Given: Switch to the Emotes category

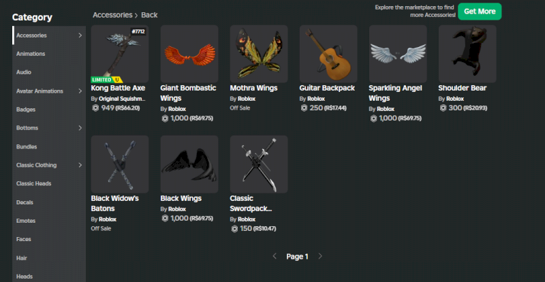Looking at the screenshot, I should pyautogui.click(x=26, y=221).
